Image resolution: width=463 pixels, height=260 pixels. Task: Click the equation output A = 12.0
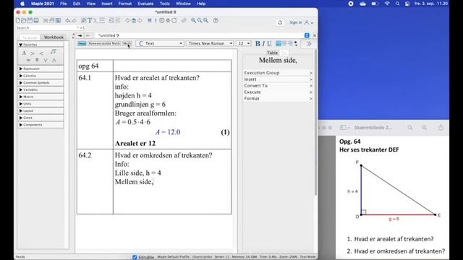pos(168,132)
